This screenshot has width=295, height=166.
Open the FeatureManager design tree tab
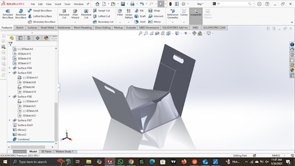coord(12,38)
